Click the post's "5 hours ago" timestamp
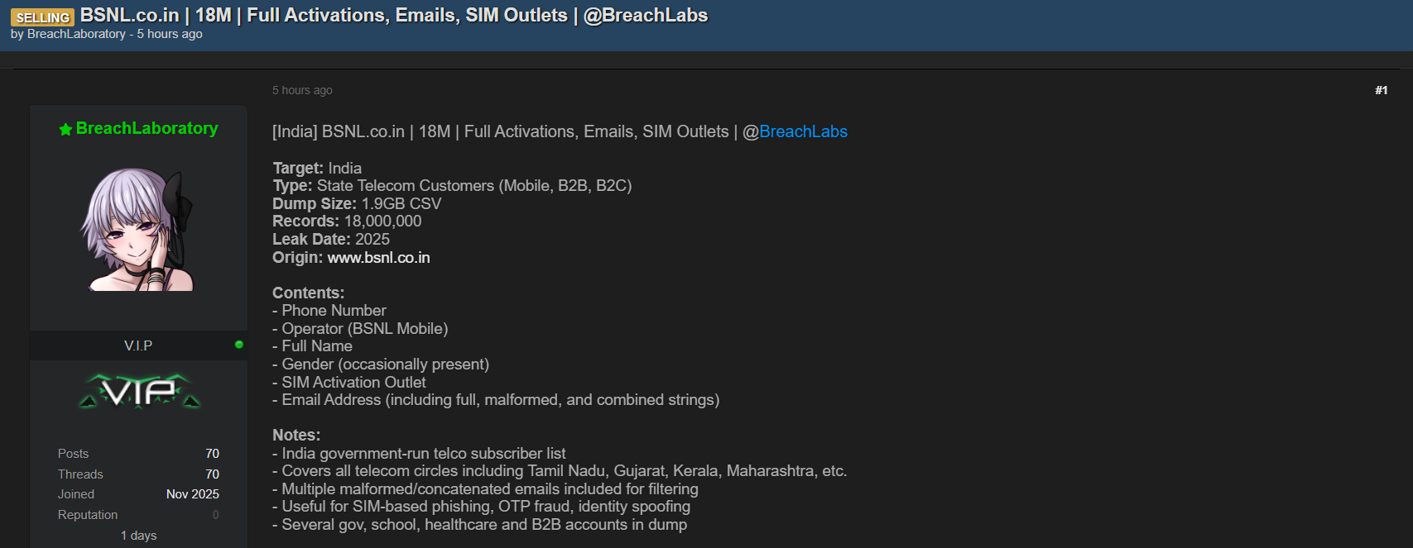This screenshot has width=1413, height=548. 302,90
